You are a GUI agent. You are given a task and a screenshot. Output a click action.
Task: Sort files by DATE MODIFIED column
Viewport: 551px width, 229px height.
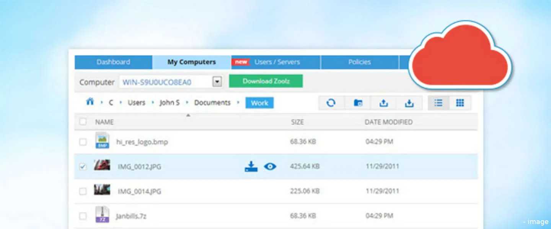[388, 122]
